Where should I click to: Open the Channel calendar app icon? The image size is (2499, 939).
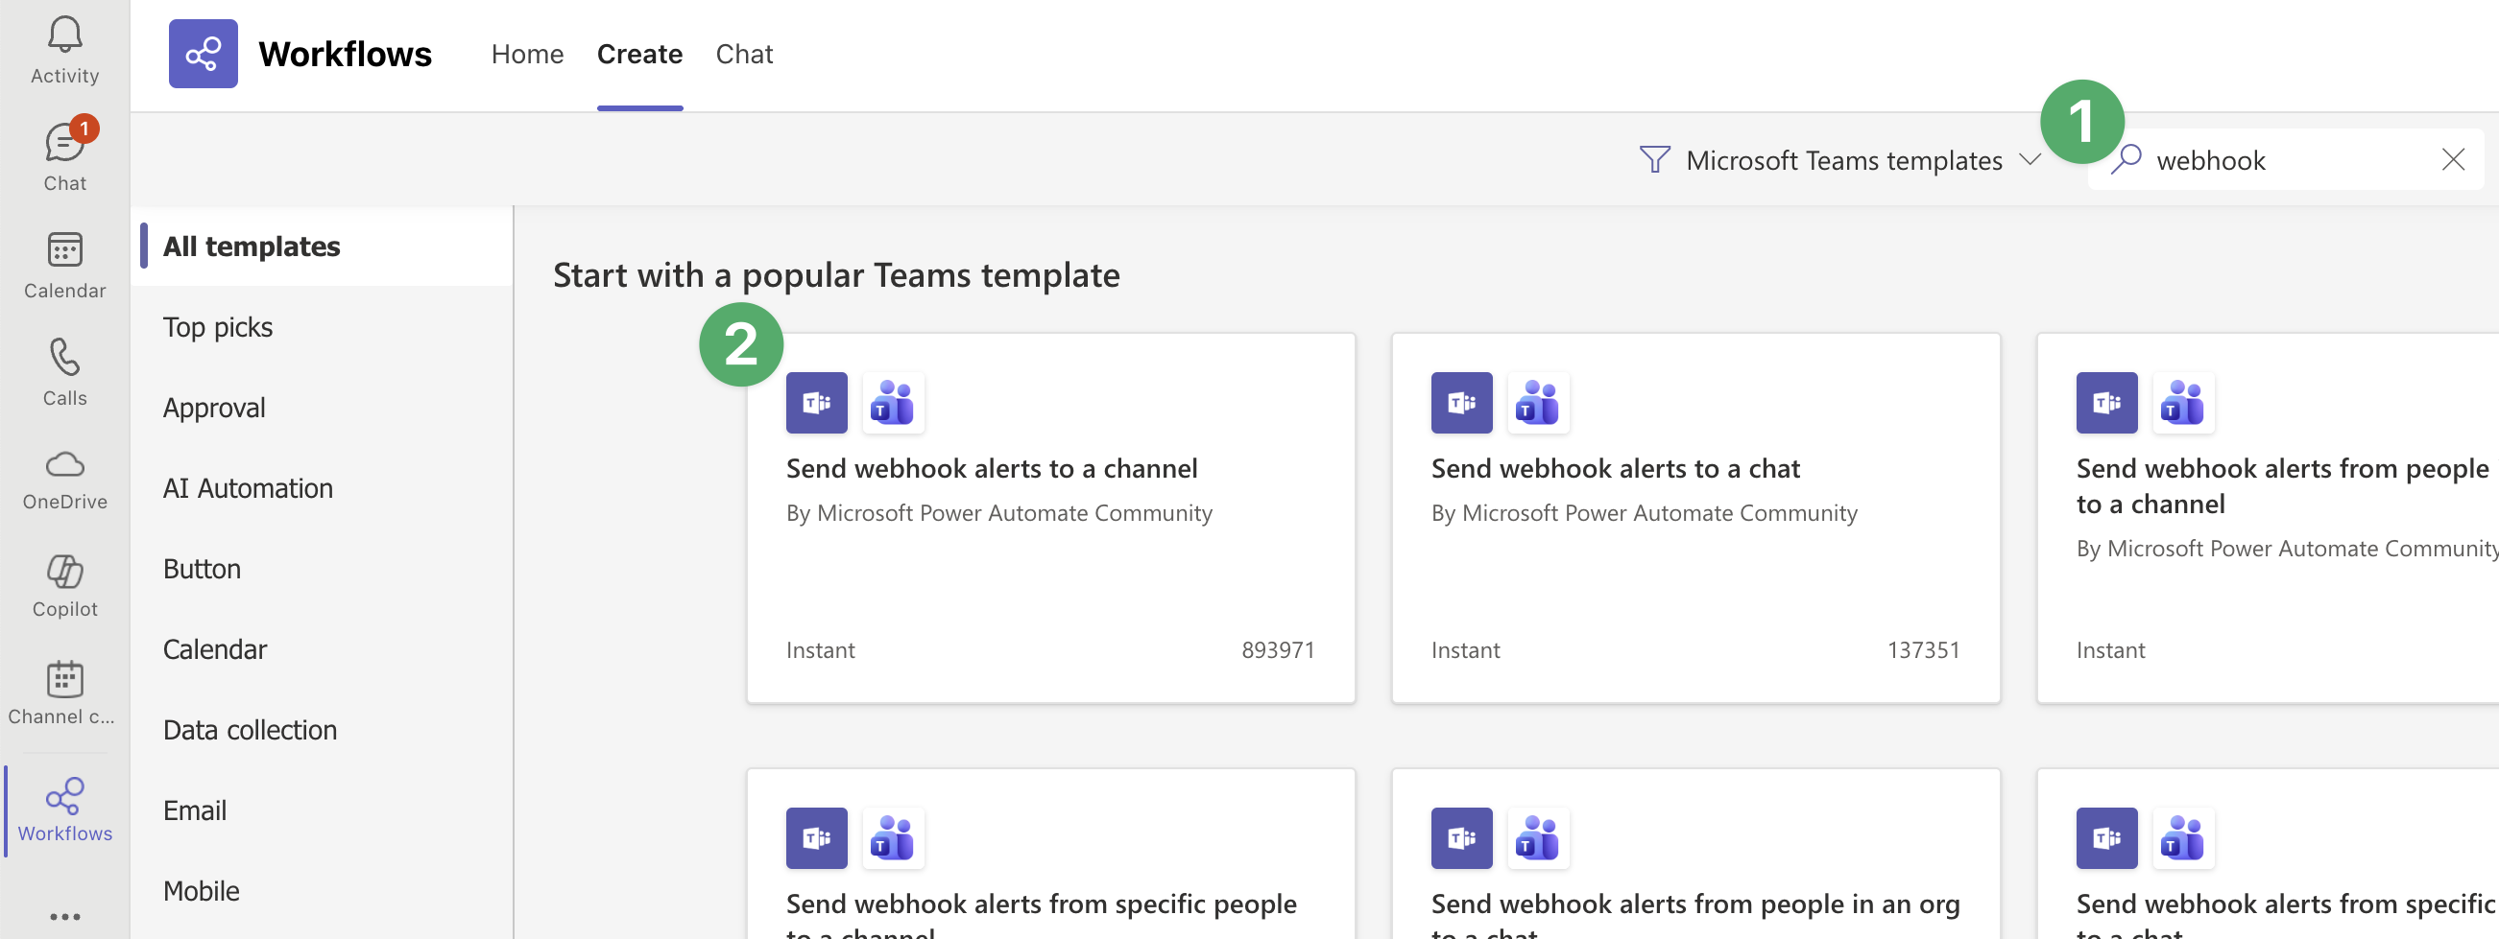click(x=64, y=692)
